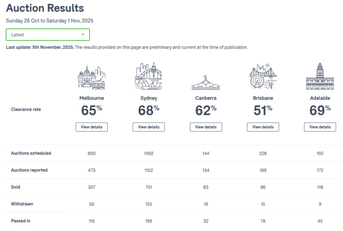Click the dropdown arrow next to Latest
Viewport: 343px width, 231px height.
point(83,35)
